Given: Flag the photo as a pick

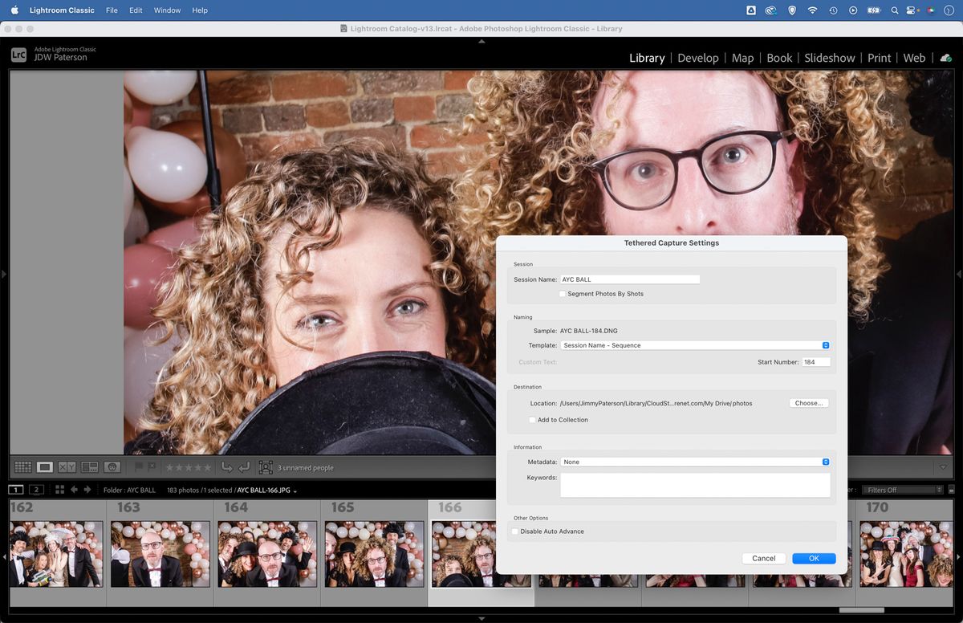Looking at the screenshot, I should (138, 466).
